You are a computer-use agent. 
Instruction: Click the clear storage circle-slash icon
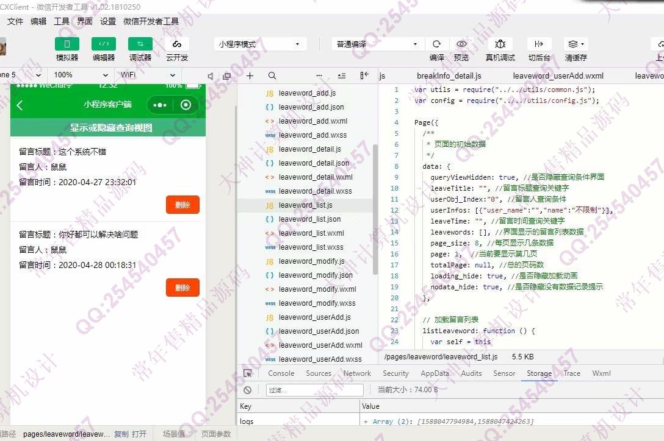(248, 390)
